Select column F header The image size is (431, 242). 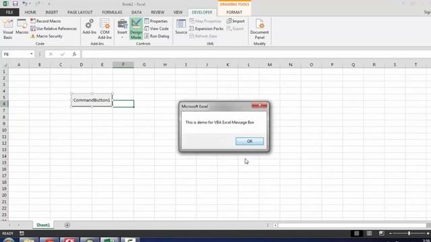(x=123, y=65)
